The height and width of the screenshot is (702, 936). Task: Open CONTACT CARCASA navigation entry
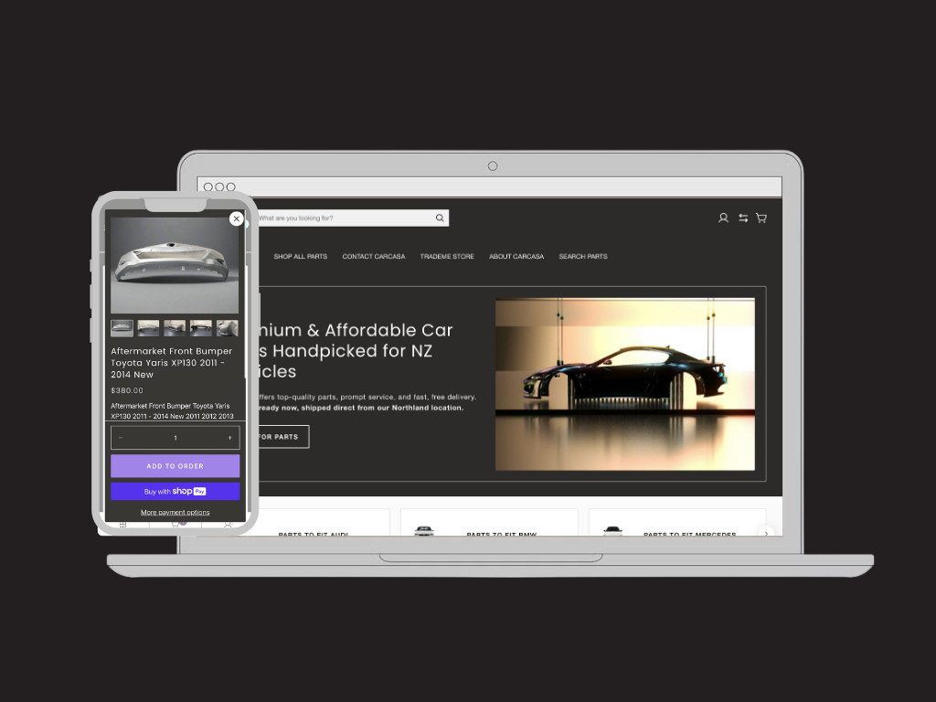point(374,257)
